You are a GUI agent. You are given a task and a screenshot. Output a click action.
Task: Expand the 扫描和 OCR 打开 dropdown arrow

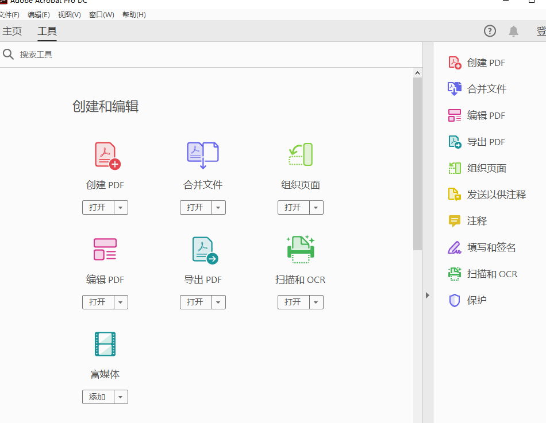click(317, 302)
